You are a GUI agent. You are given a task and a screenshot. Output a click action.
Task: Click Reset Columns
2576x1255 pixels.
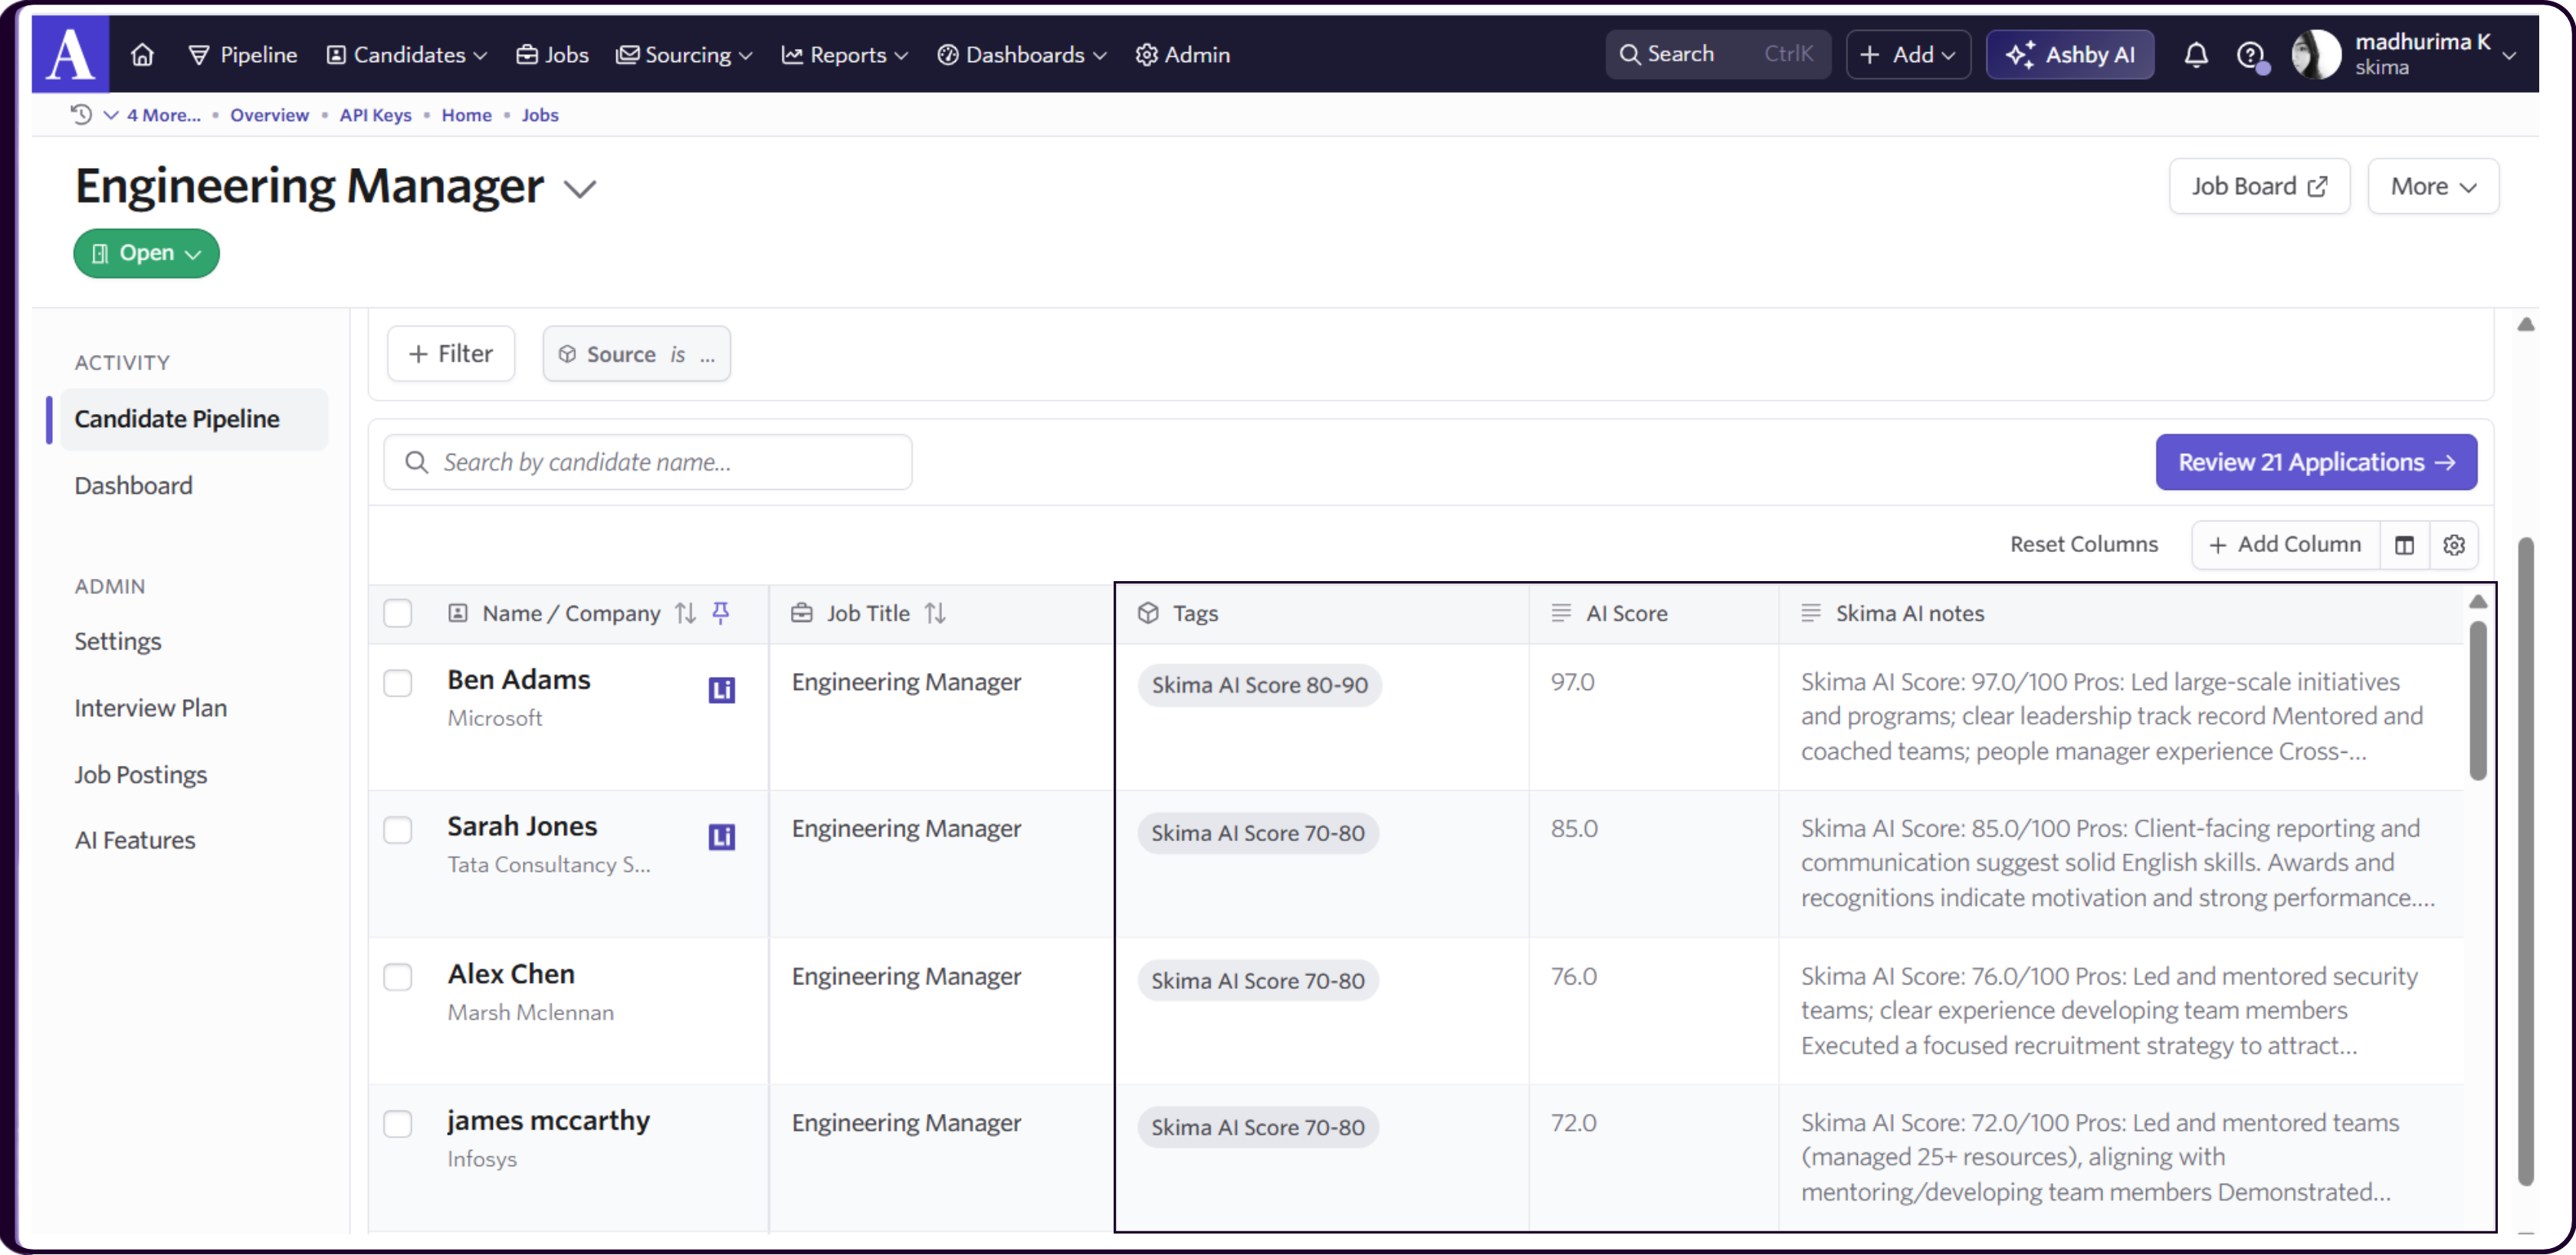click(2083, 544)
